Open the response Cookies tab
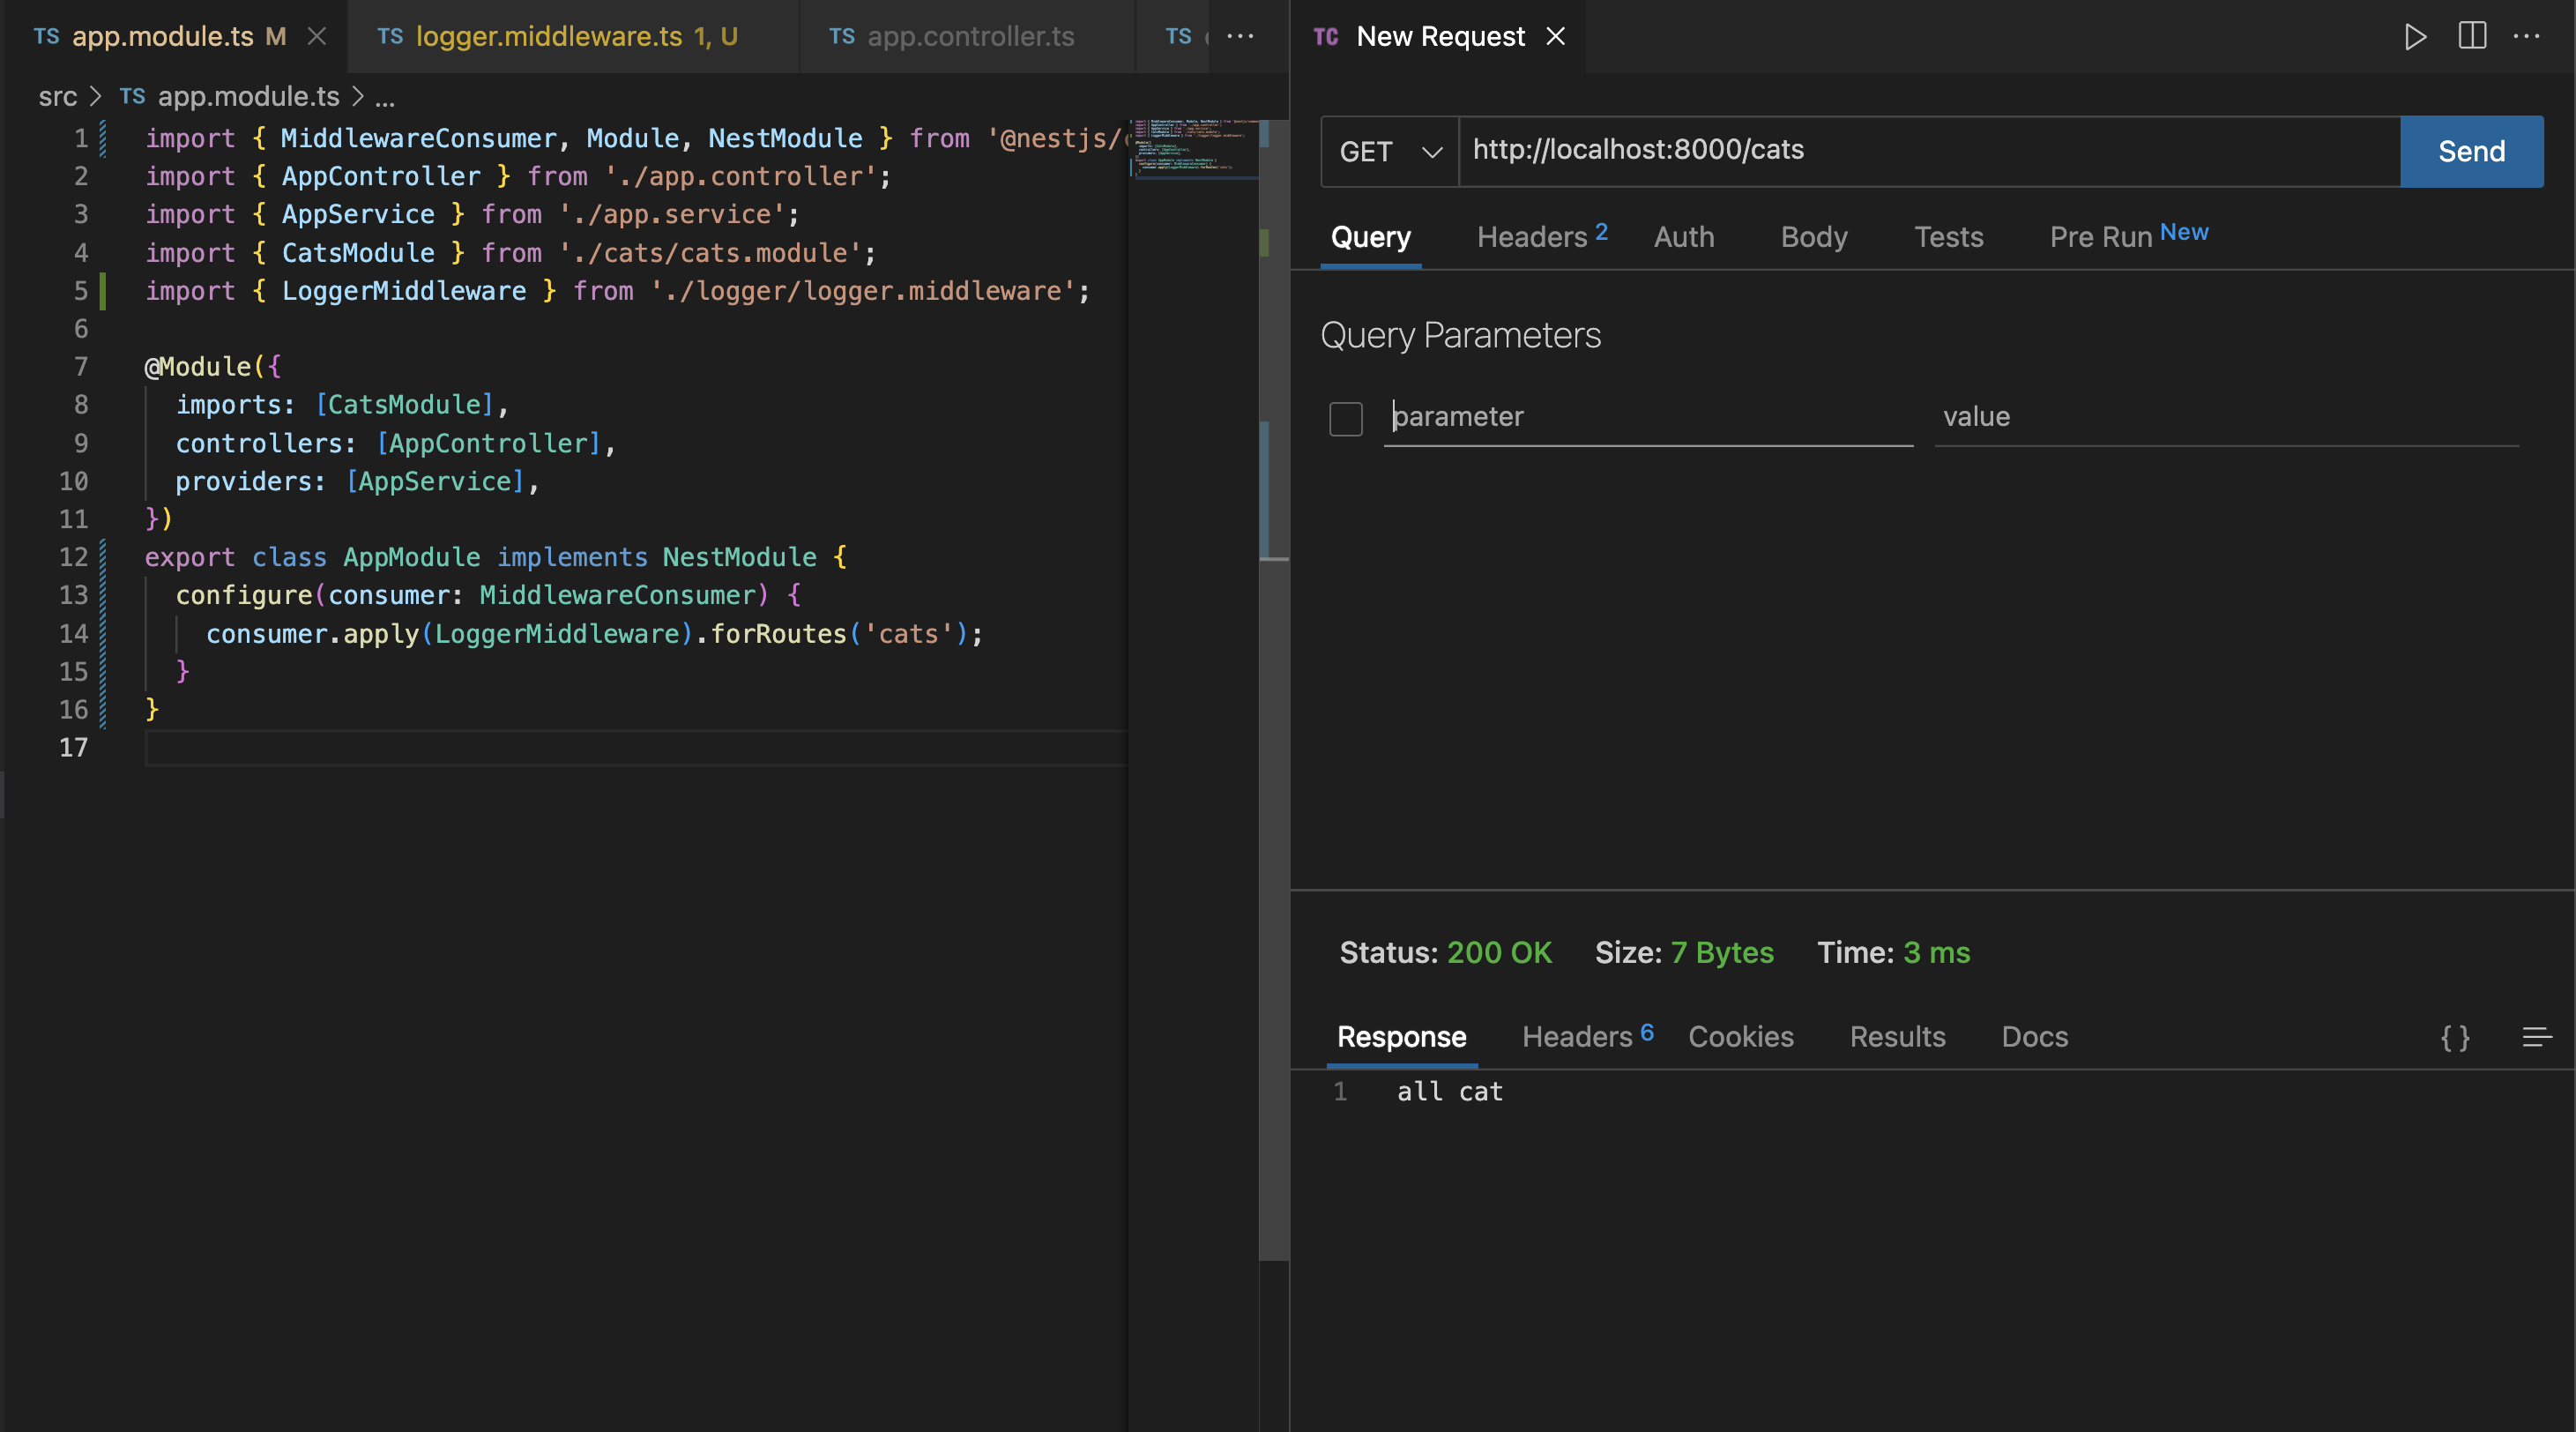Screen dimensions: 2576x1432 pyautogui.click(x=1740, y=1037)
